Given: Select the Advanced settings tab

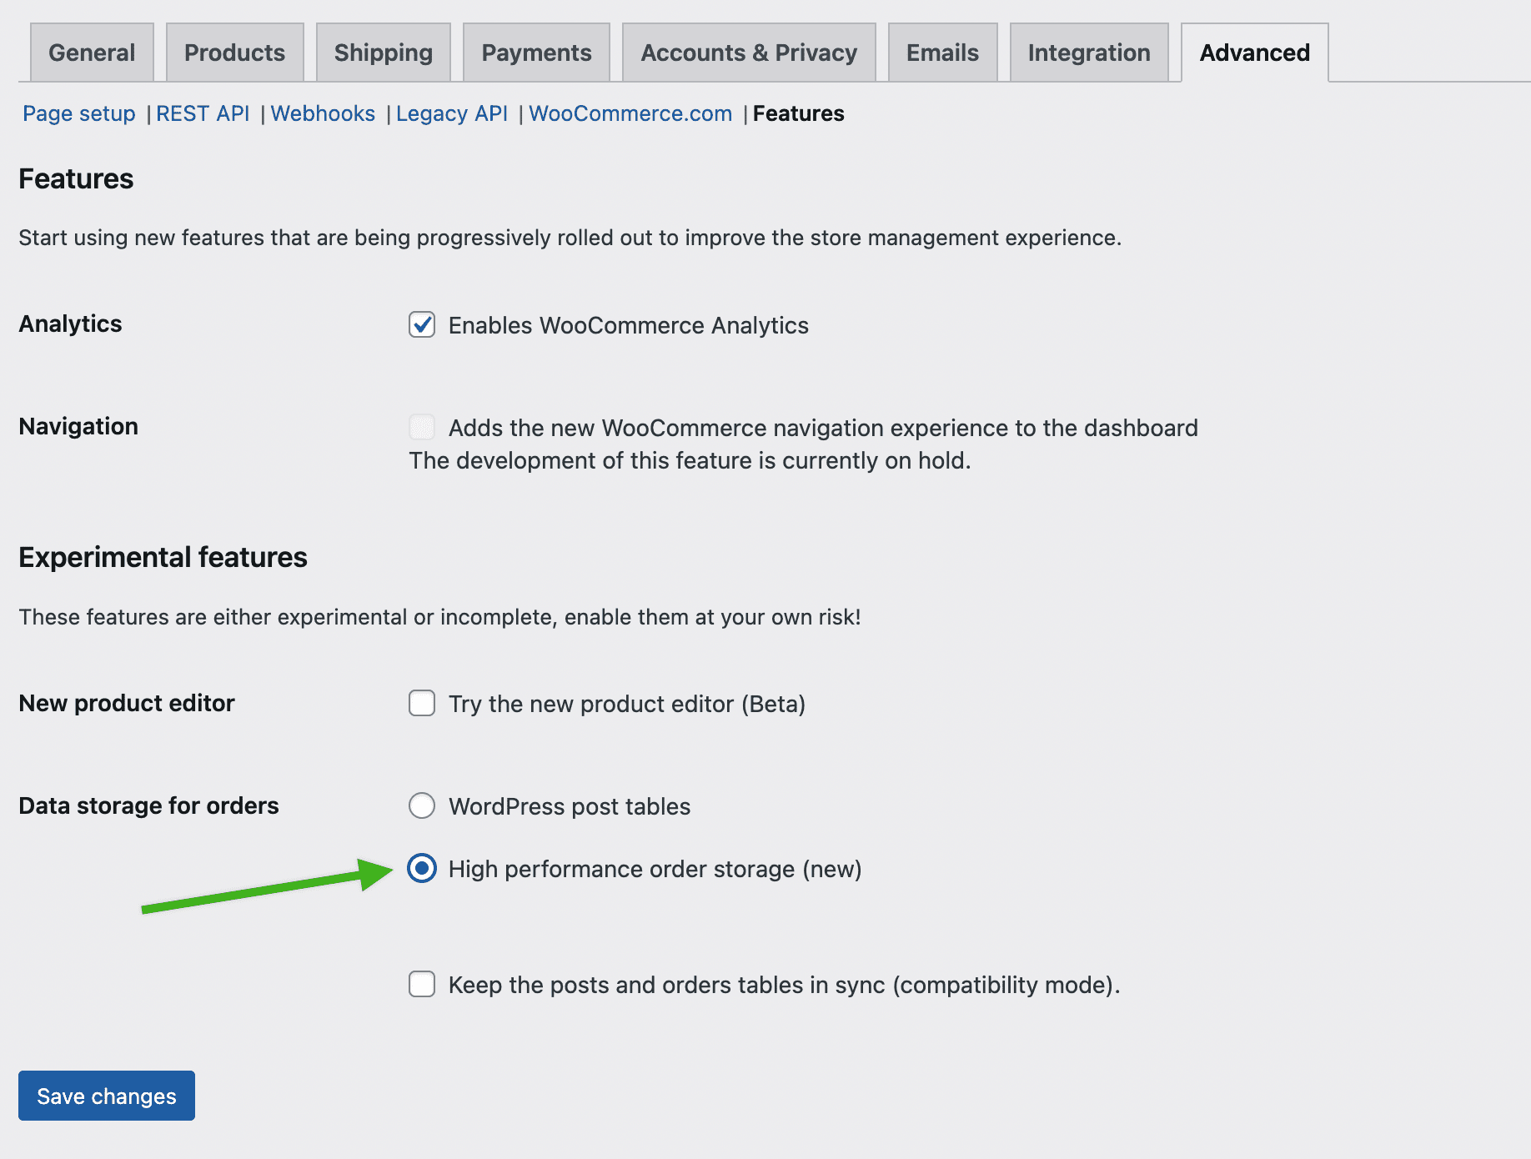Looking at the screenshot, I should coord(1253,52).
